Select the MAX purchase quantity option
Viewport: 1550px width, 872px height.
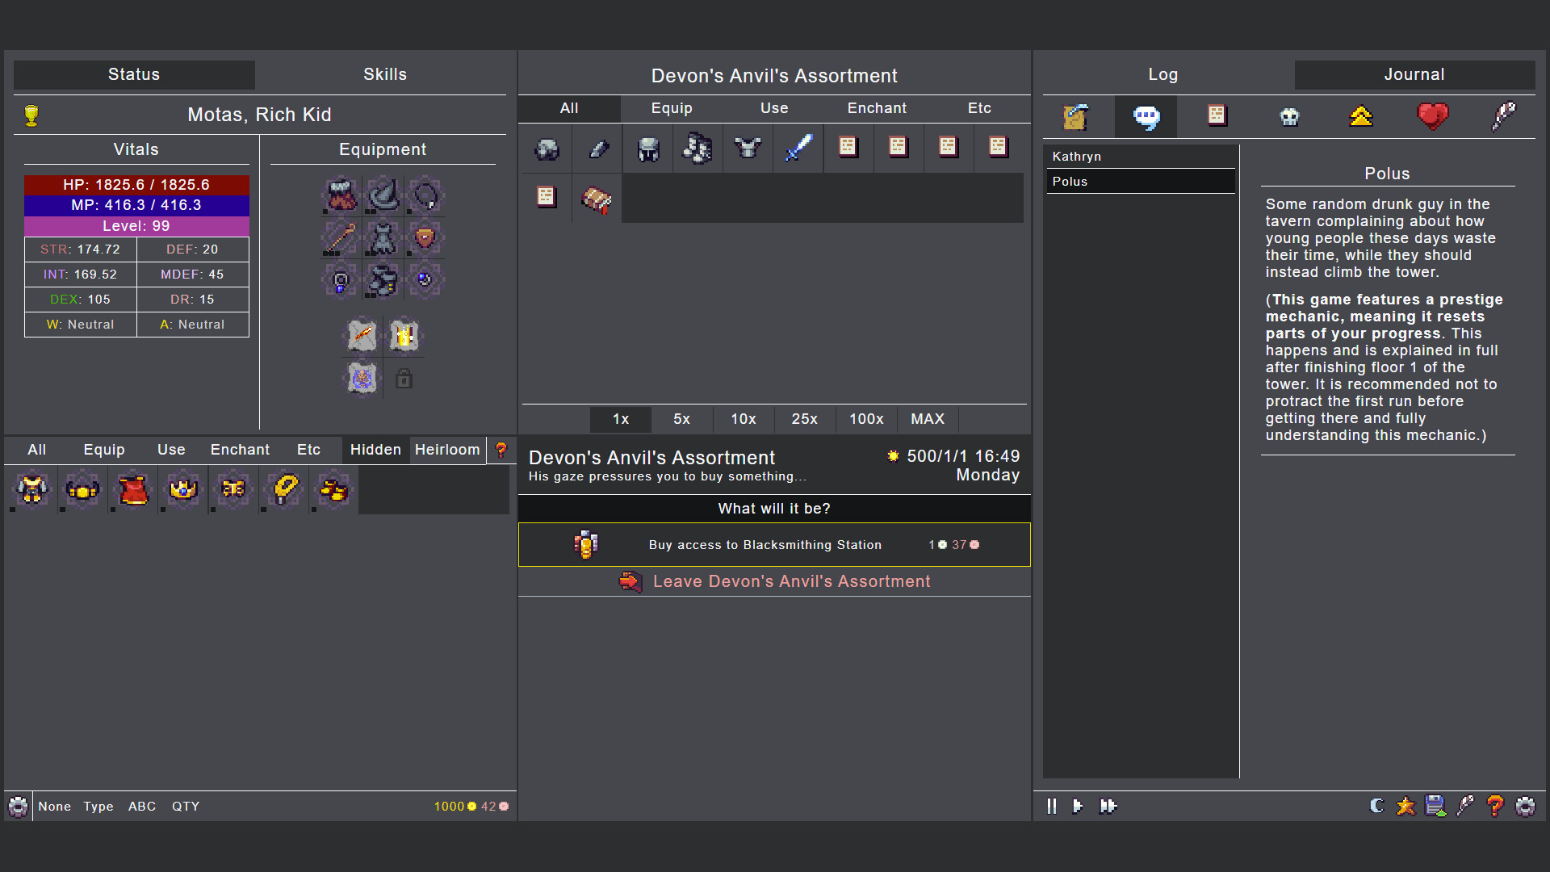[x=928, y=419]
